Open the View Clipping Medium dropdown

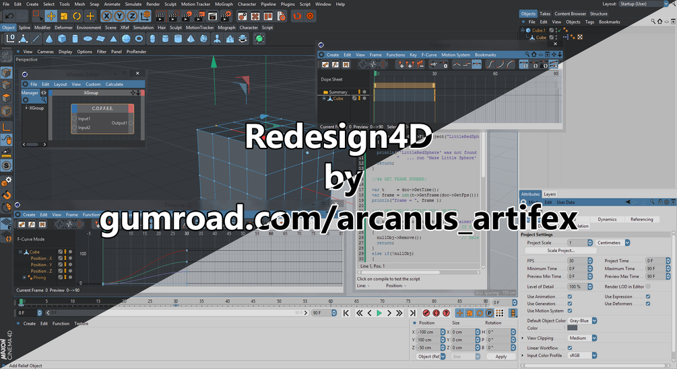point(582,338)
